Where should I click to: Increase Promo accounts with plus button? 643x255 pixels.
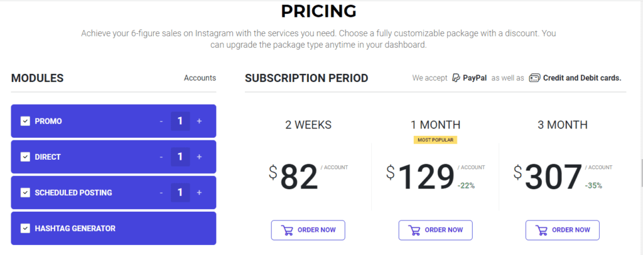(x=199, y=121)
